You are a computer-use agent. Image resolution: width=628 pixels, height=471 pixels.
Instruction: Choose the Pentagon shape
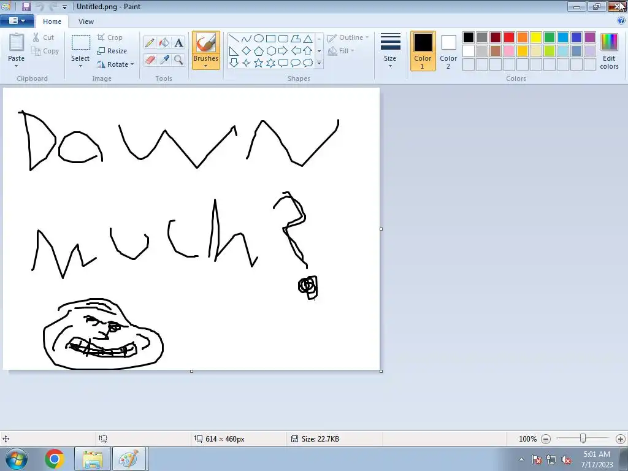coord(259,51)
